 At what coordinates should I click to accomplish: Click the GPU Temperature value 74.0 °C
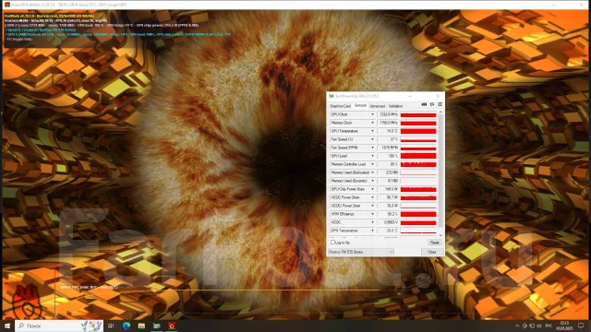[388, 131]
